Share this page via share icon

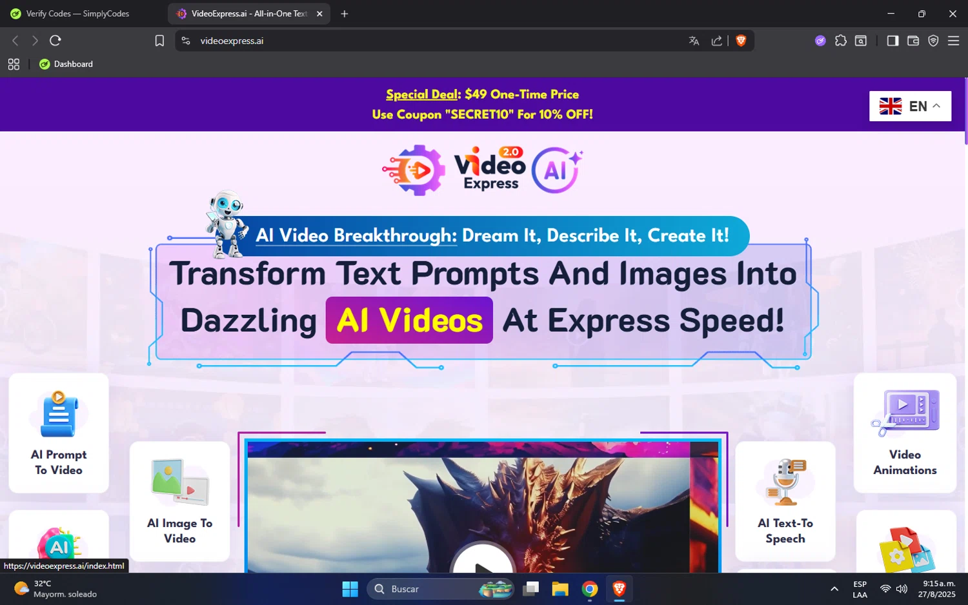click(716, 41)
